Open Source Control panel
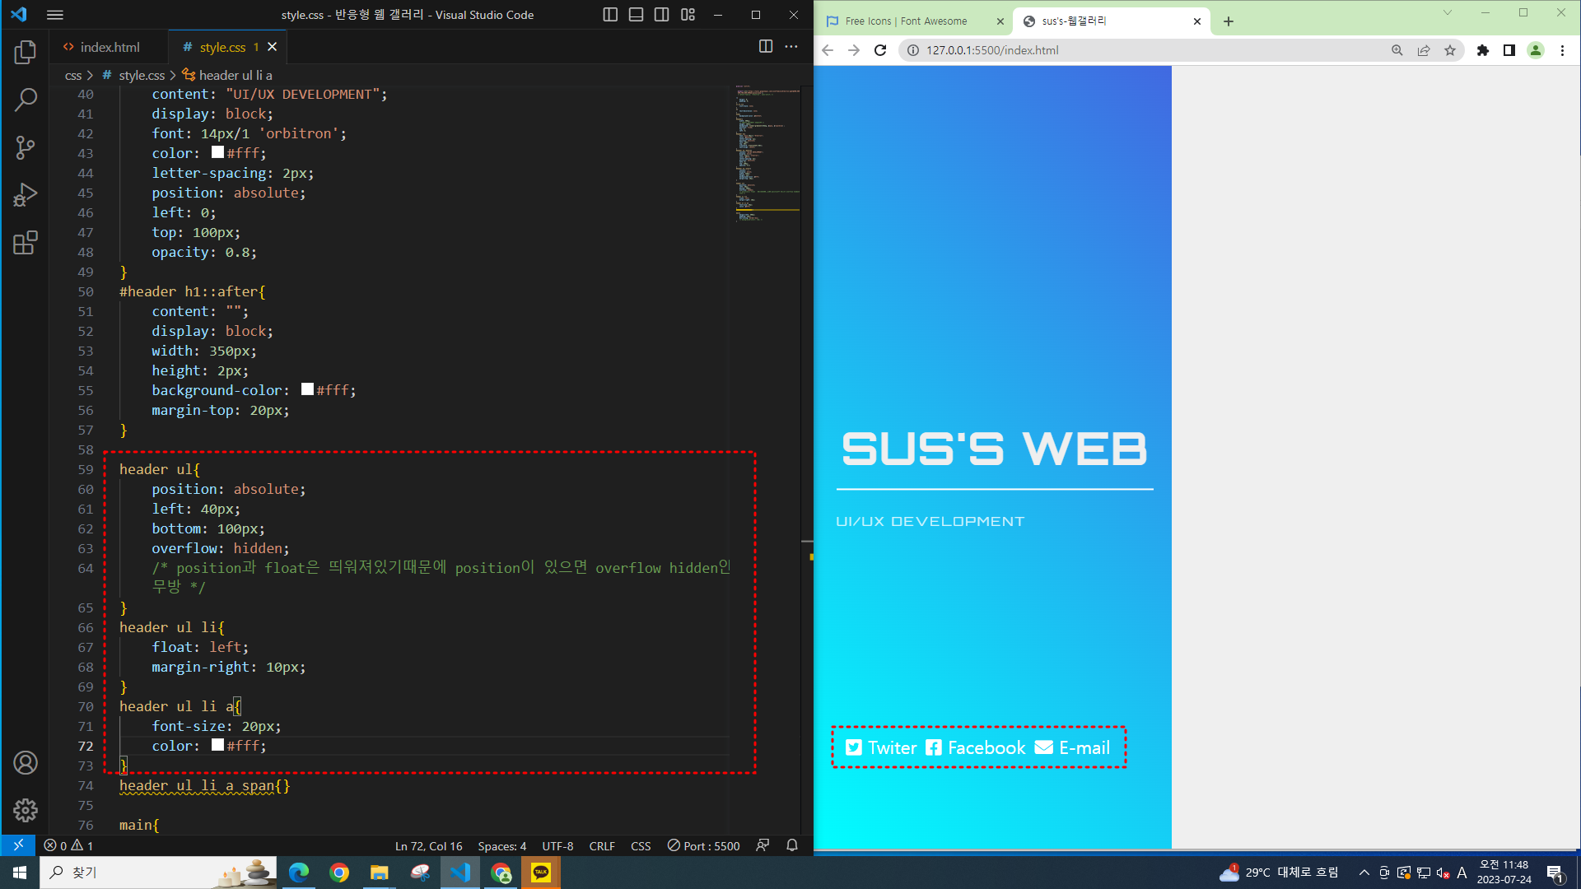Viewport: 1581px width, 889px height. tap(26, 148)
